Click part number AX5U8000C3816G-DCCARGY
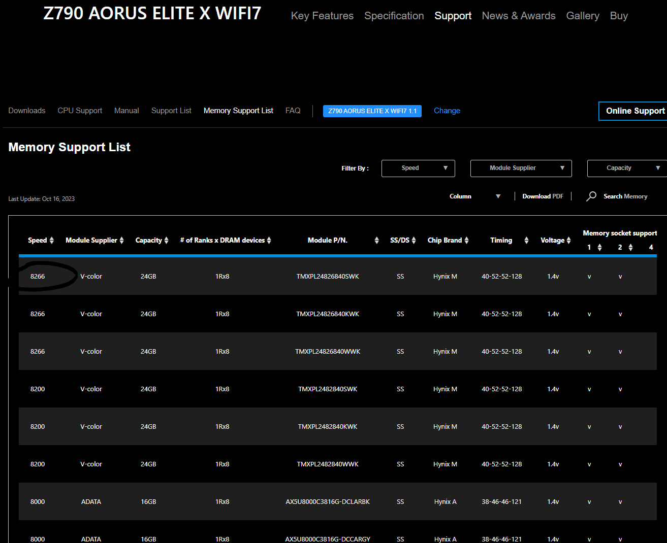Viewport: 667px width, 543px height. coord(328,539)
